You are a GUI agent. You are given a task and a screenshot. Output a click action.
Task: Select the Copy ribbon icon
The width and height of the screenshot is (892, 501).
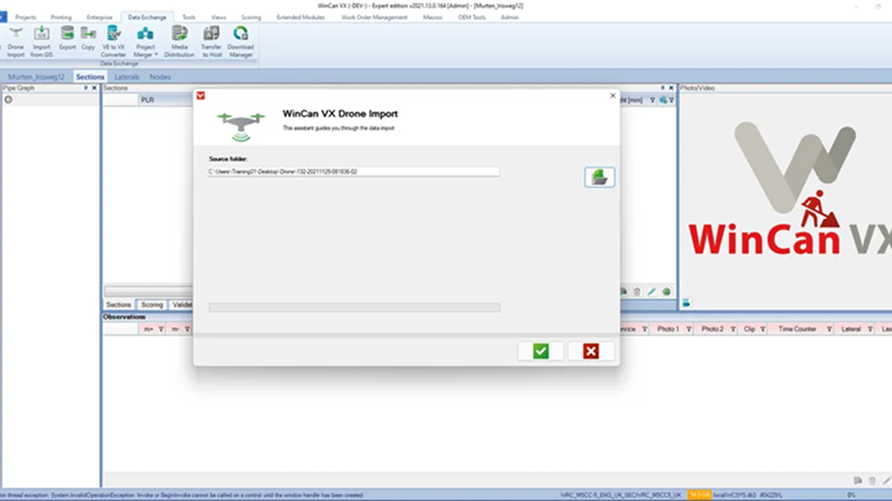pos(88,39)
